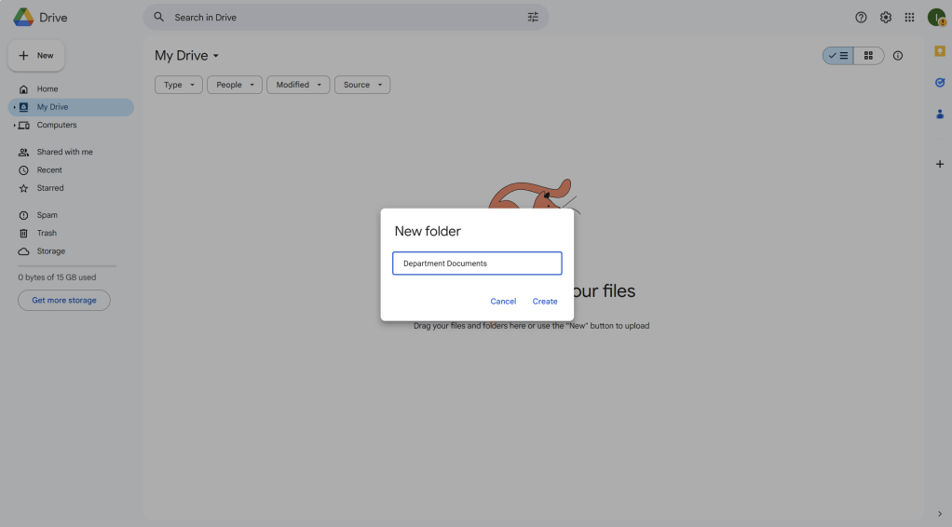
Task: Open the Help question mark icon
Action: [861, 17]
